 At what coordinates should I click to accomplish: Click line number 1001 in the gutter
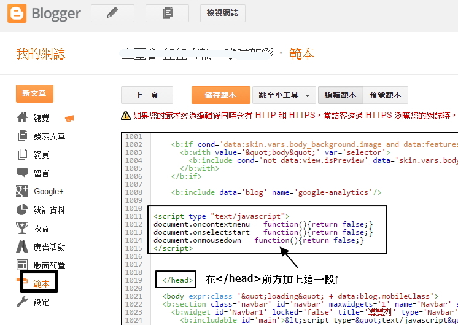tap(133, 136)
